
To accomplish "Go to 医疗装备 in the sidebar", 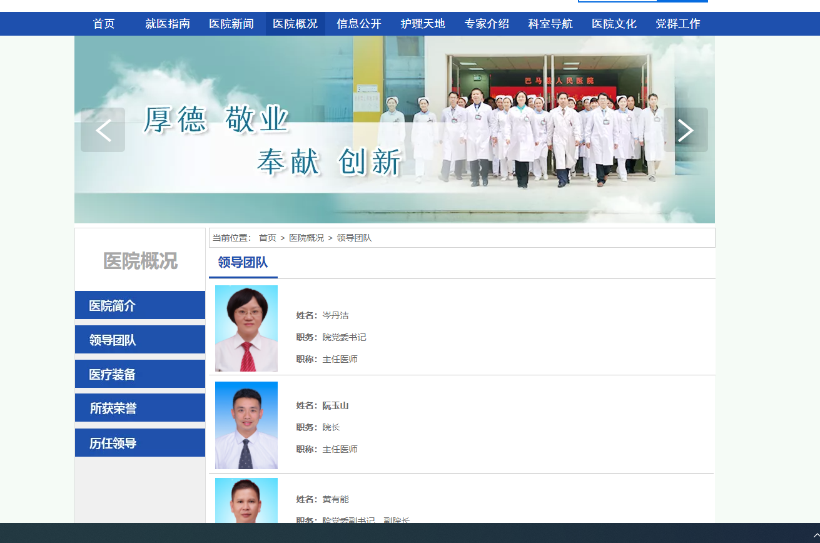I will (140, 374).
